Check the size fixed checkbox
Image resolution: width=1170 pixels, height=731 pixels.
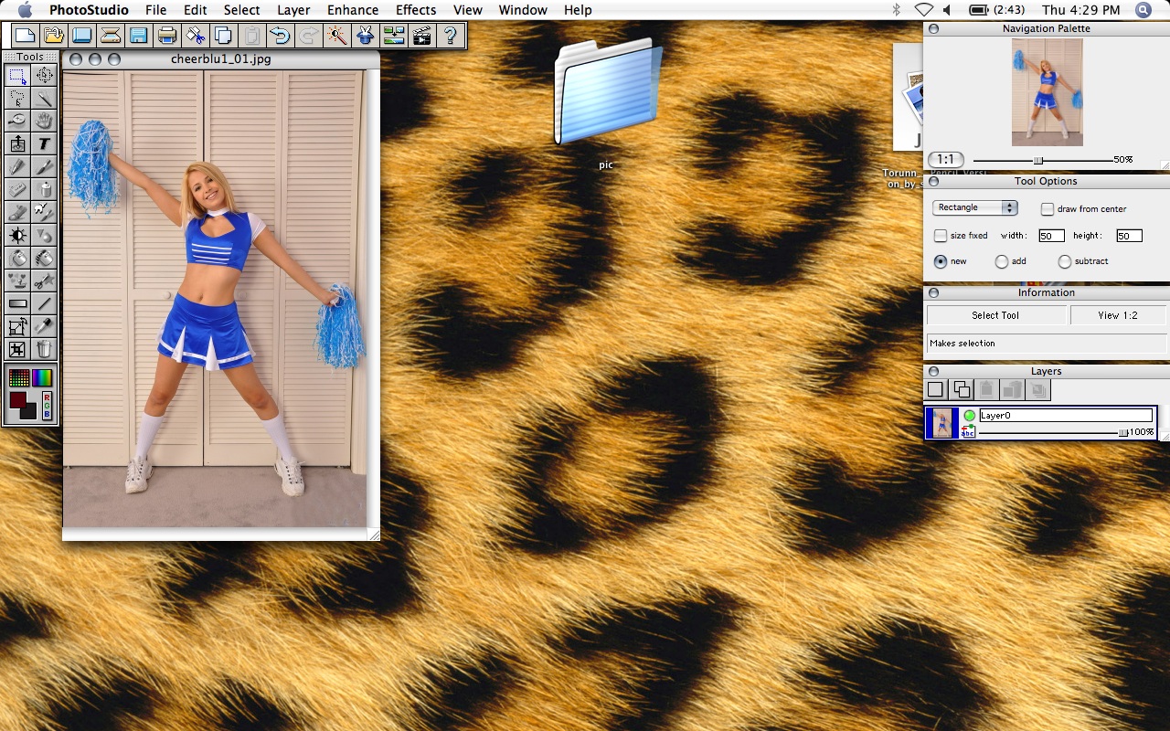point(940,236)
